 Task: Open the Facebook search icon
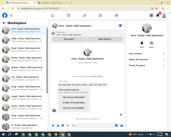pyautogui.click(x=11, y=15)
